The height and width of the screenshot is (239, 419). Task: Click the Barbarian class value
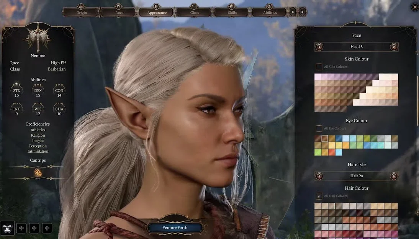point(57,69)
